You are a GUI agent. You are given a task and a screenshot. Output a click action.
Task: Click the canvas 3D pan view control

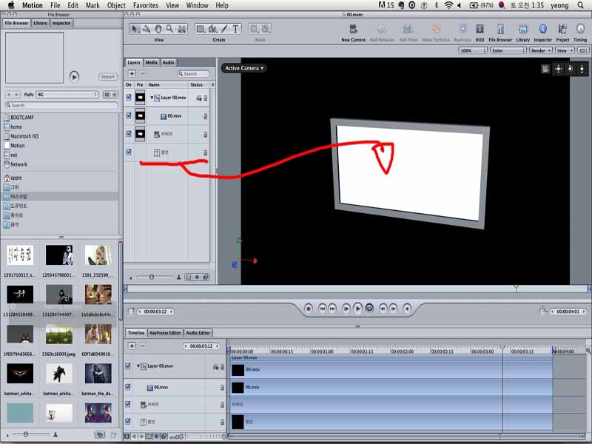point(559,69)
